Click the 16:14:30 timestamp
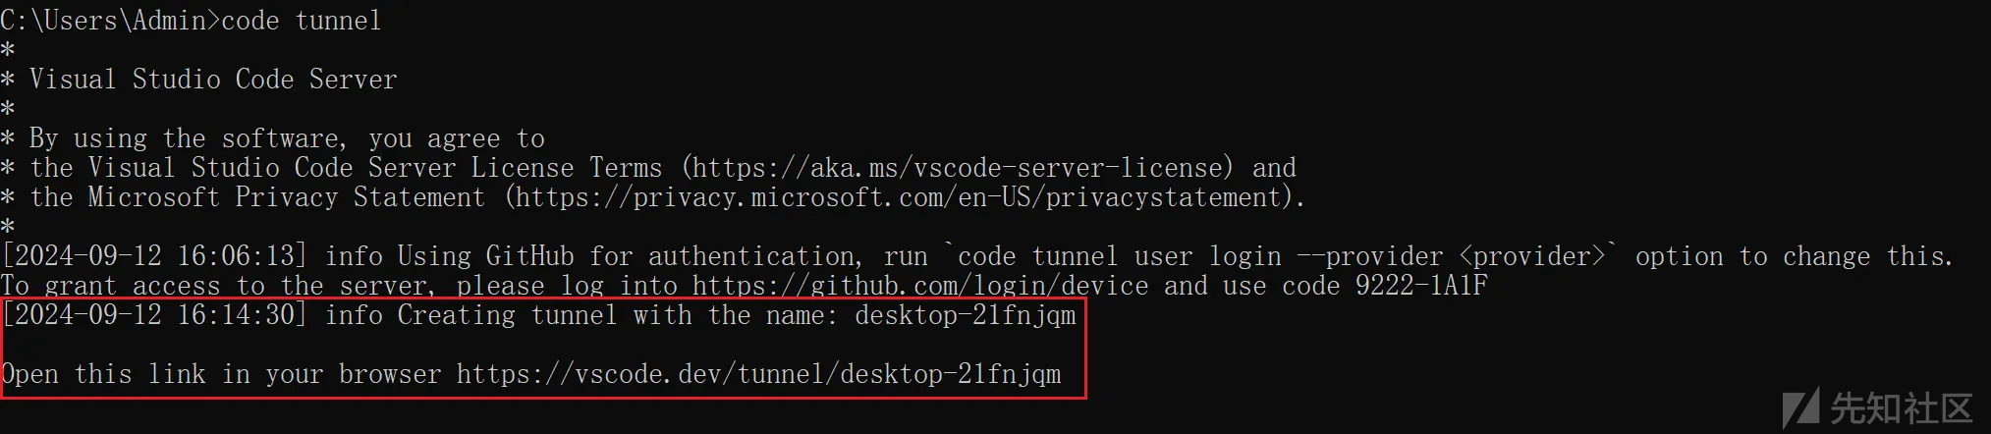Viewport: 1991px width, 434px height. click(236, 315)
